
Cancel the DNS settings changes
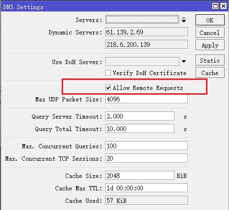point(210,33)
